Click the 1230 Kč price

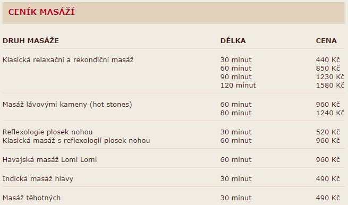tap(330, 77)
